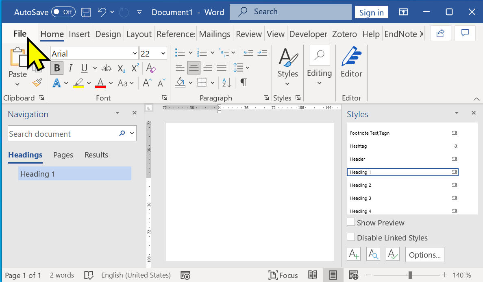Open the font name dropdown
Screen dimensions: 483x282
point(135,53)
